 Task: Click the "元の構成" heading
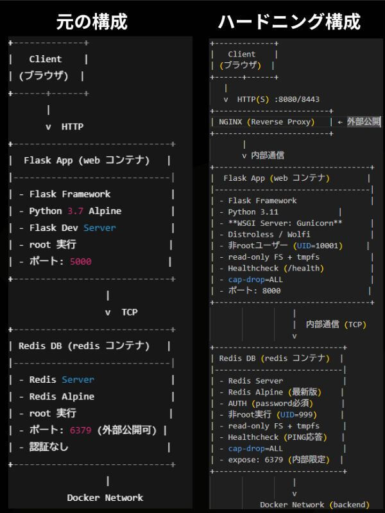92,22
